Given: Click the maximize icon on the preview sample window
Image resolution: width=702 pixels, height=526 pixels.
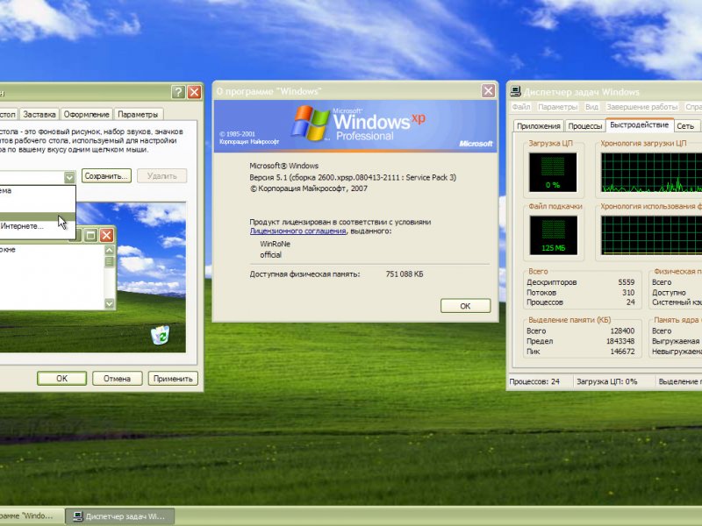Looking at the screenshot, I should 91,235.
